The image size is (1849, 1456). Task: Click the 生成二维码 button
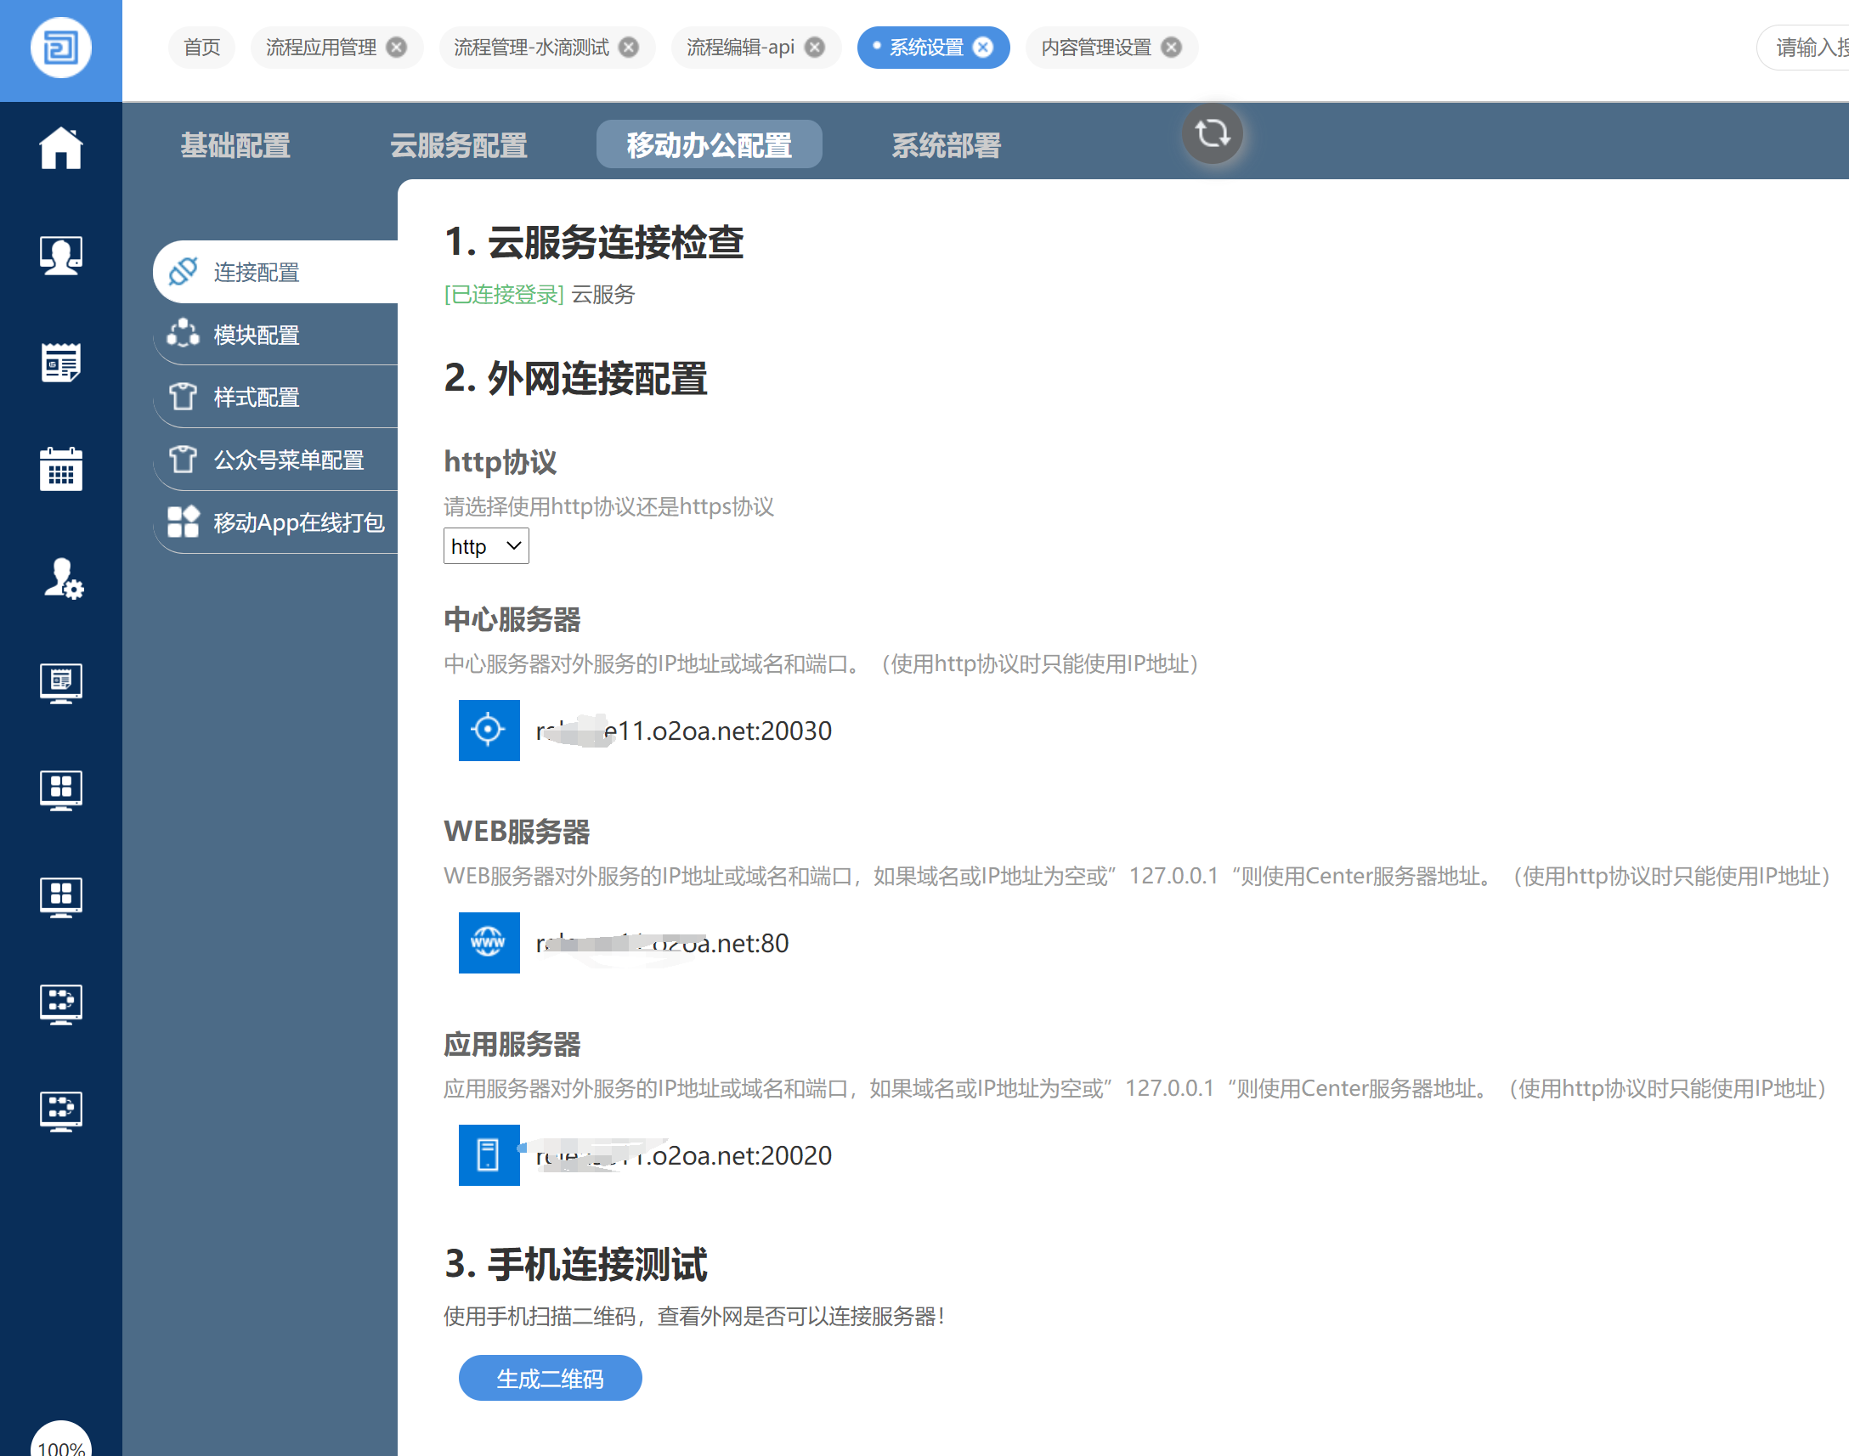[550, 1378]
